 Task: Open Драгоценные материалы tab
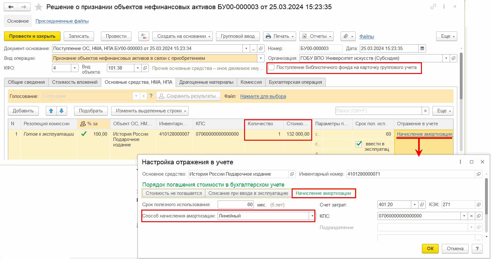(x=206, y=82)
